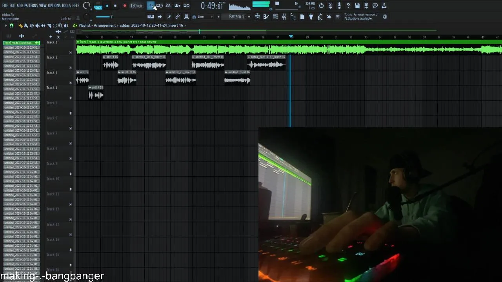Toggle the playlist magnet snap icon
Screen dimensions: 502x282
tap(11, 25)
